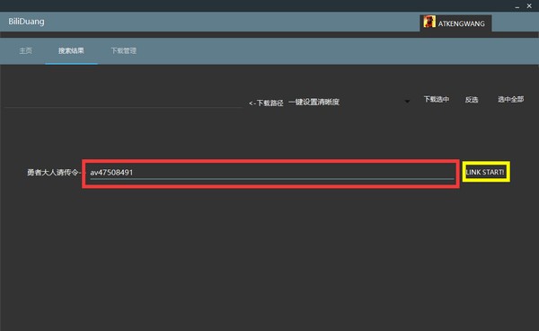Screen dimensions: 539x331
Task: Close the BiliDuang window
Action: 529,6
